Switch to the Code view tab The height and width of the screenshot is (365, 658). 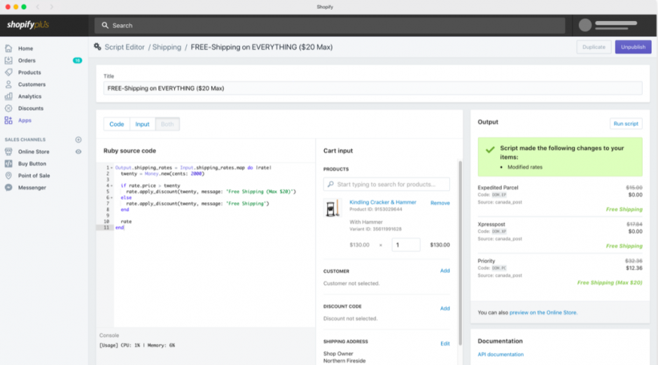[116, 124]
